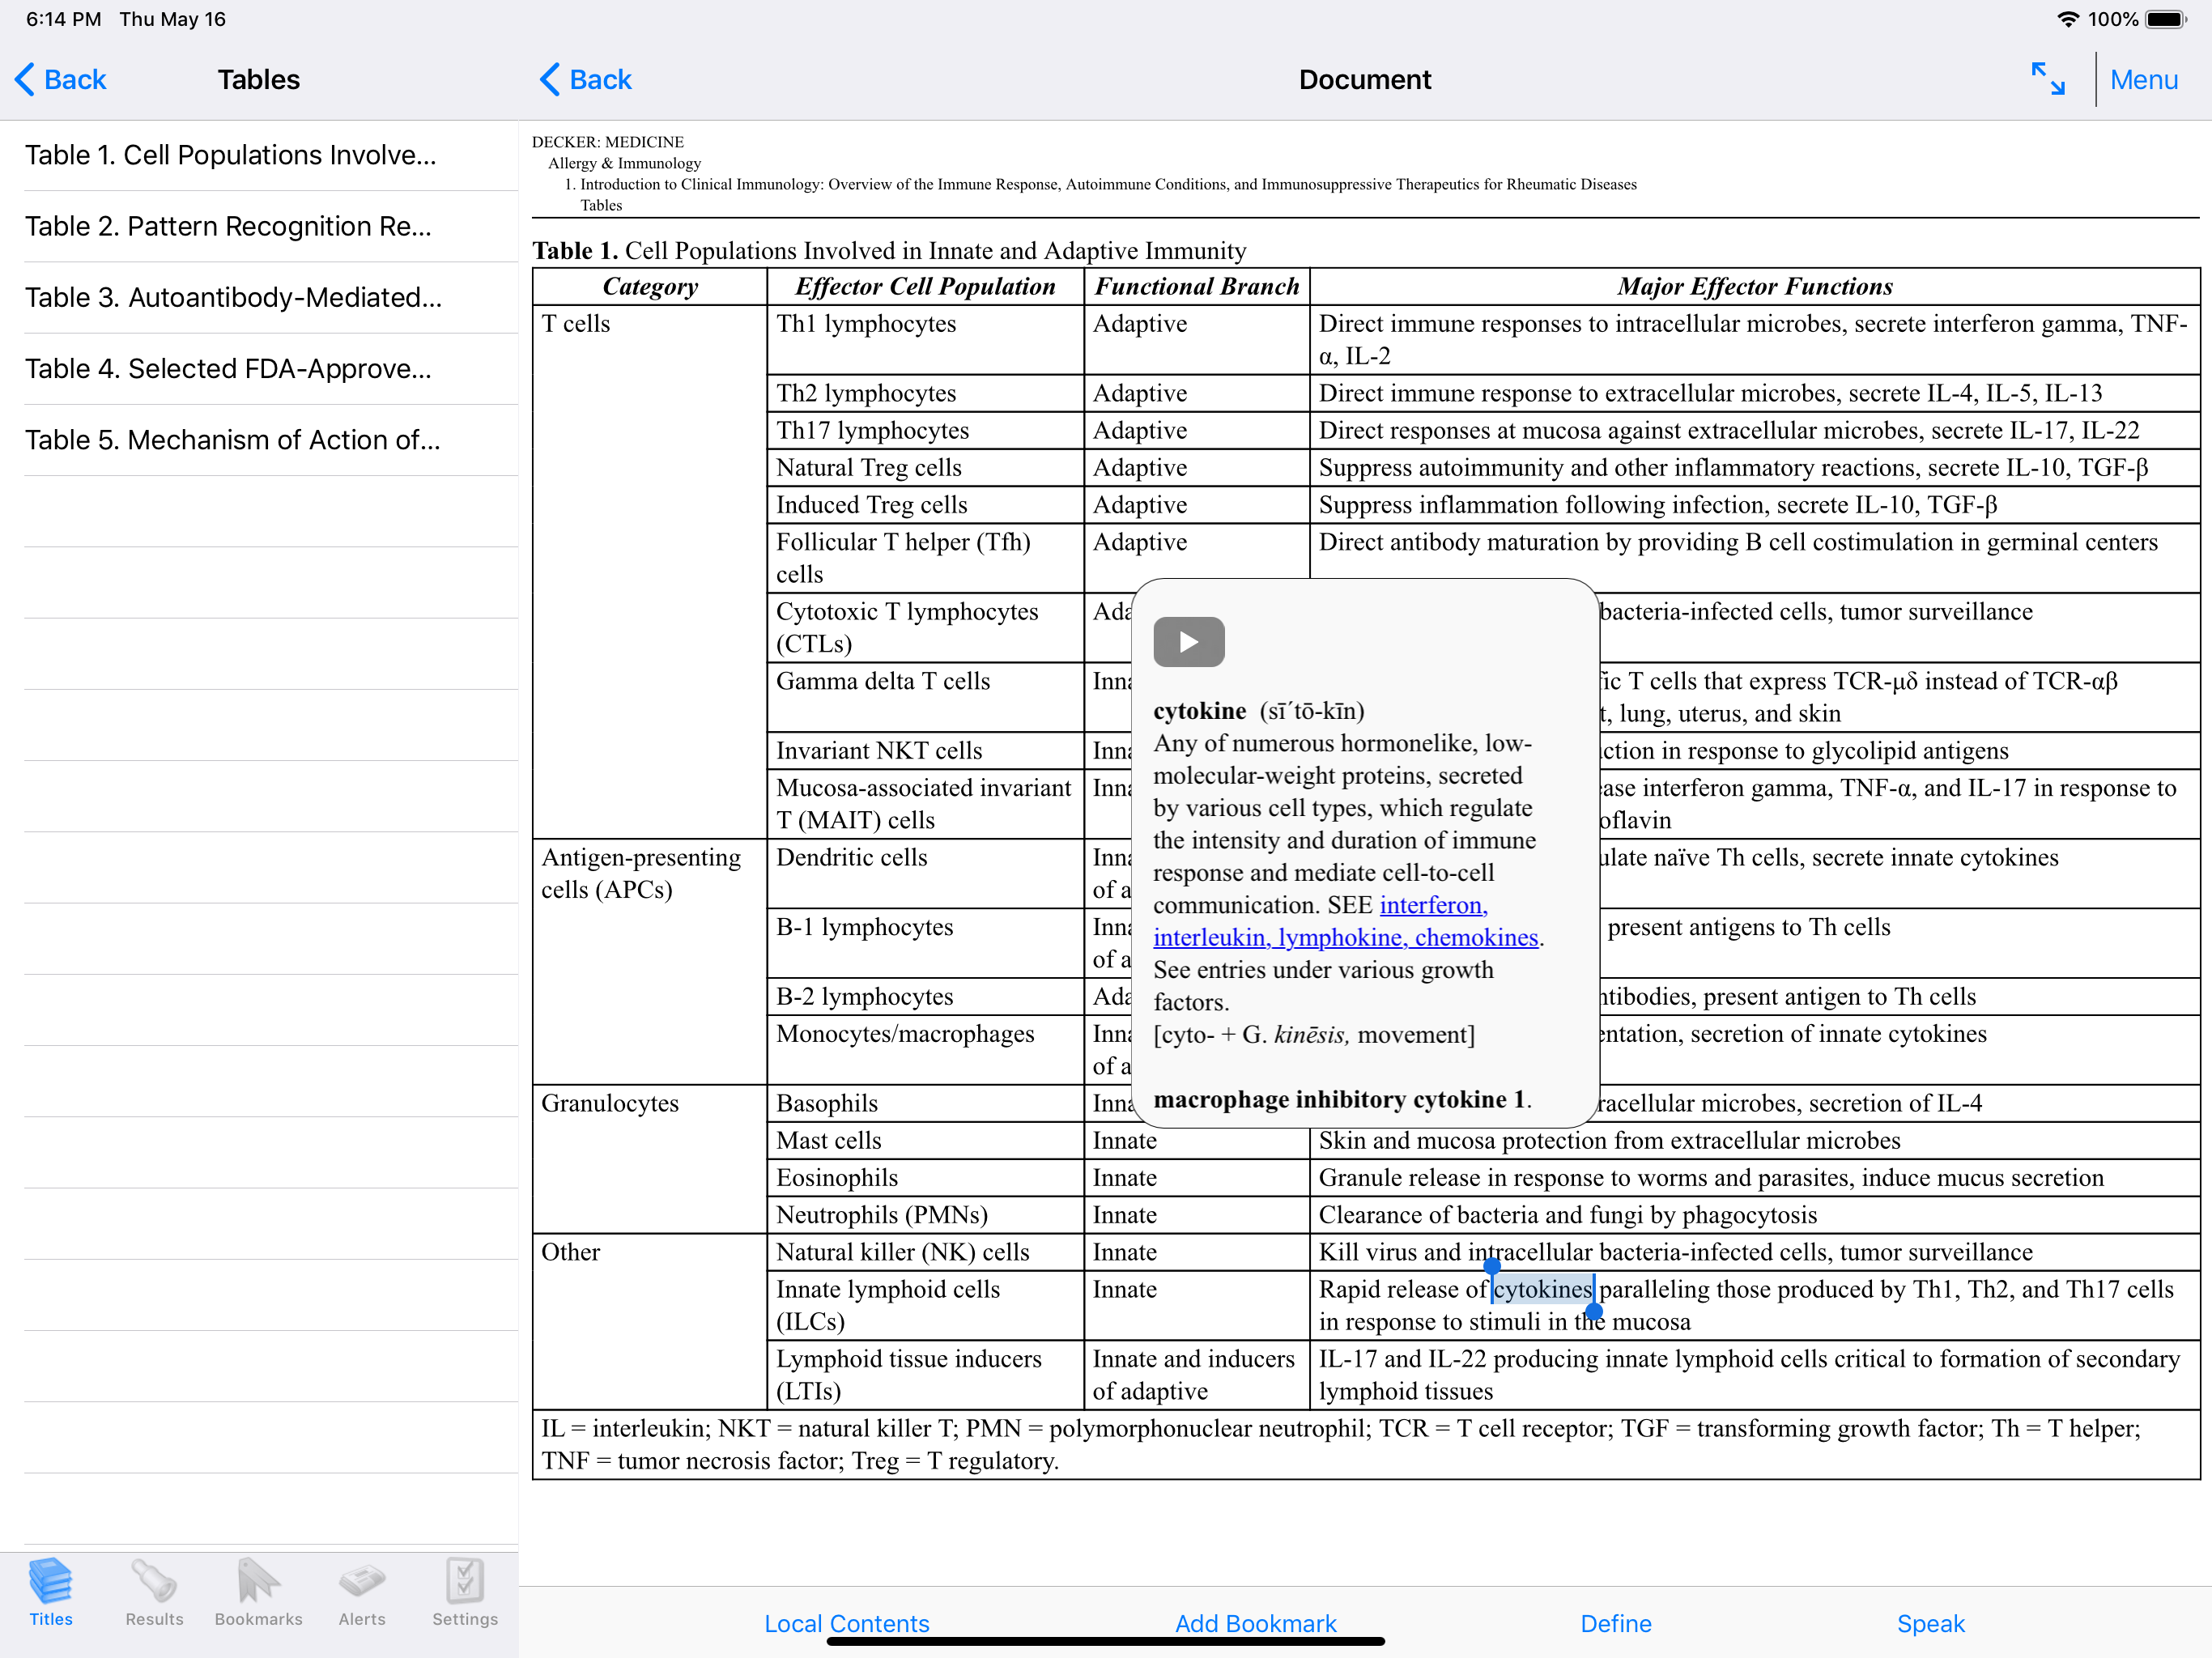This screenshot has width=2212, height=1658.
Task: Tap the bold cytokine headword in the popup
Action: pyautogui.click(x=1199, y=711)
